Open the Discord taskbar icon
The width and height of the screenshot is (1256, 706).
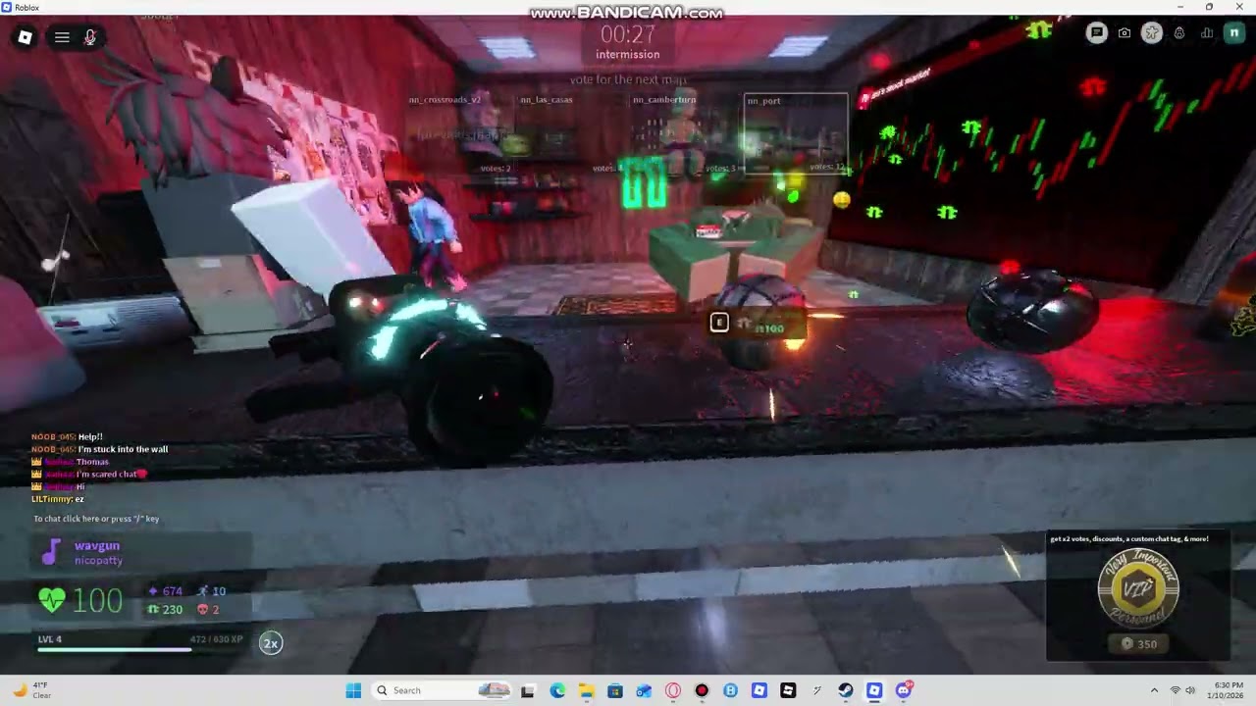(x=904, y=690)
